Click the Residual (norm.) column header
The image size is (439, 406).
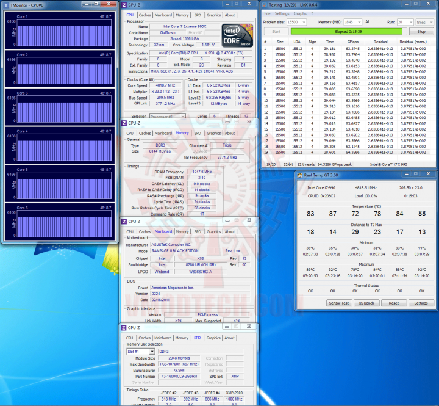coord(413,42)
